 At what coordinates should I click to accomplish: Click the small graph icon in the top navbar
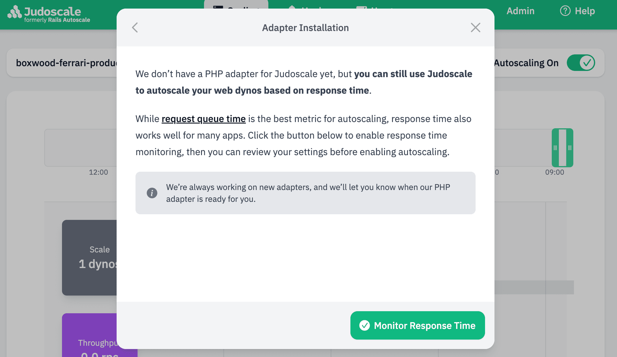coord(361,8)
